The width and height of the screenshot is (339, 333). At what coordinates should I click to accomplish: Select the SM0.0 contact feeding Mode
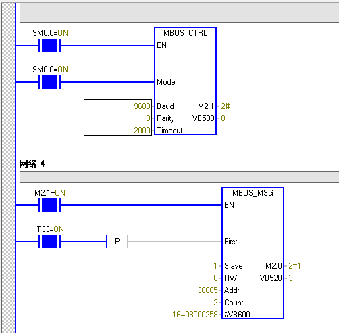pyautogui.click(x=50, y=82)
